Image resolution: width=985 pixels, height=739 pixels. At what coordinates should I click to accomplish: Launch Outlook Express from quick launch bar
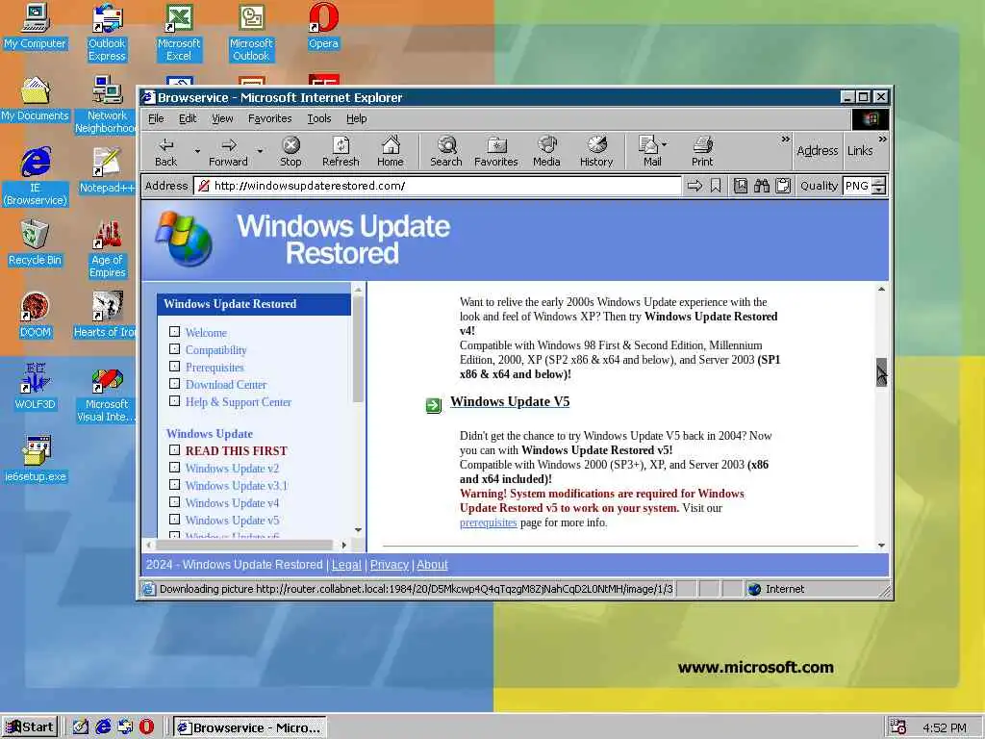[125, 726]
